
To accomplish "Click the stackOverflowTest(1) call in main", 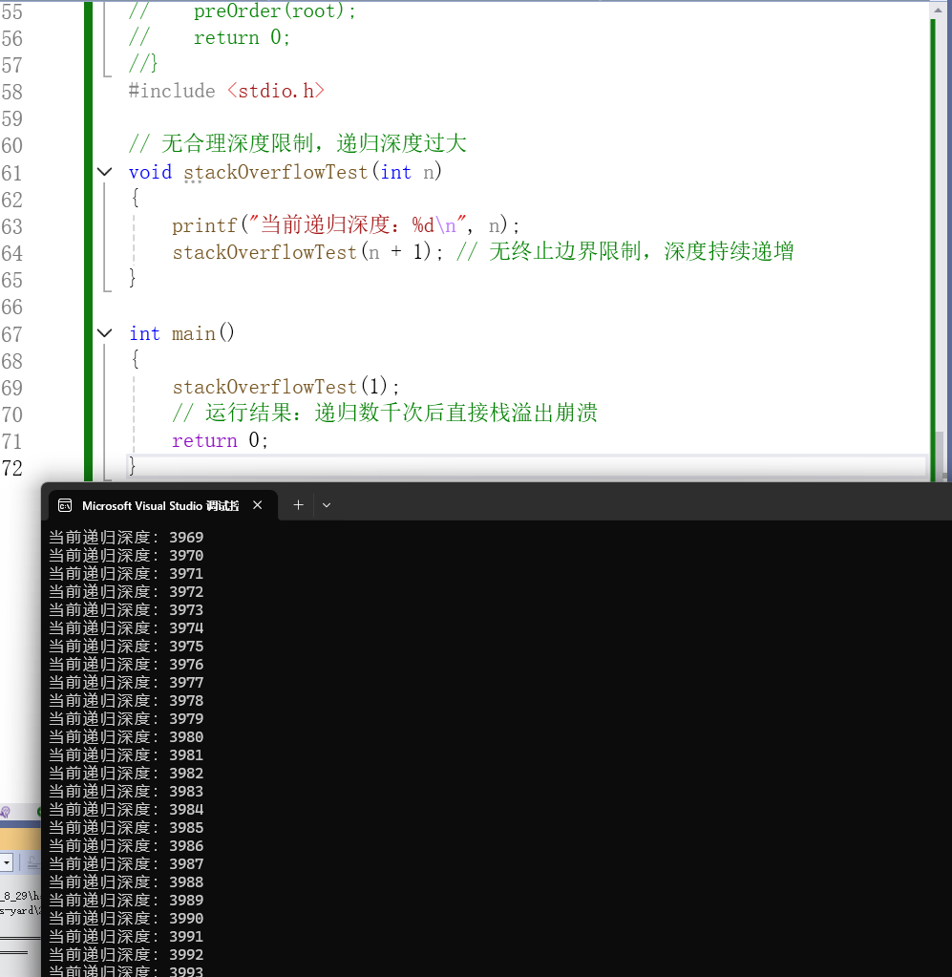I will [286, 387].
